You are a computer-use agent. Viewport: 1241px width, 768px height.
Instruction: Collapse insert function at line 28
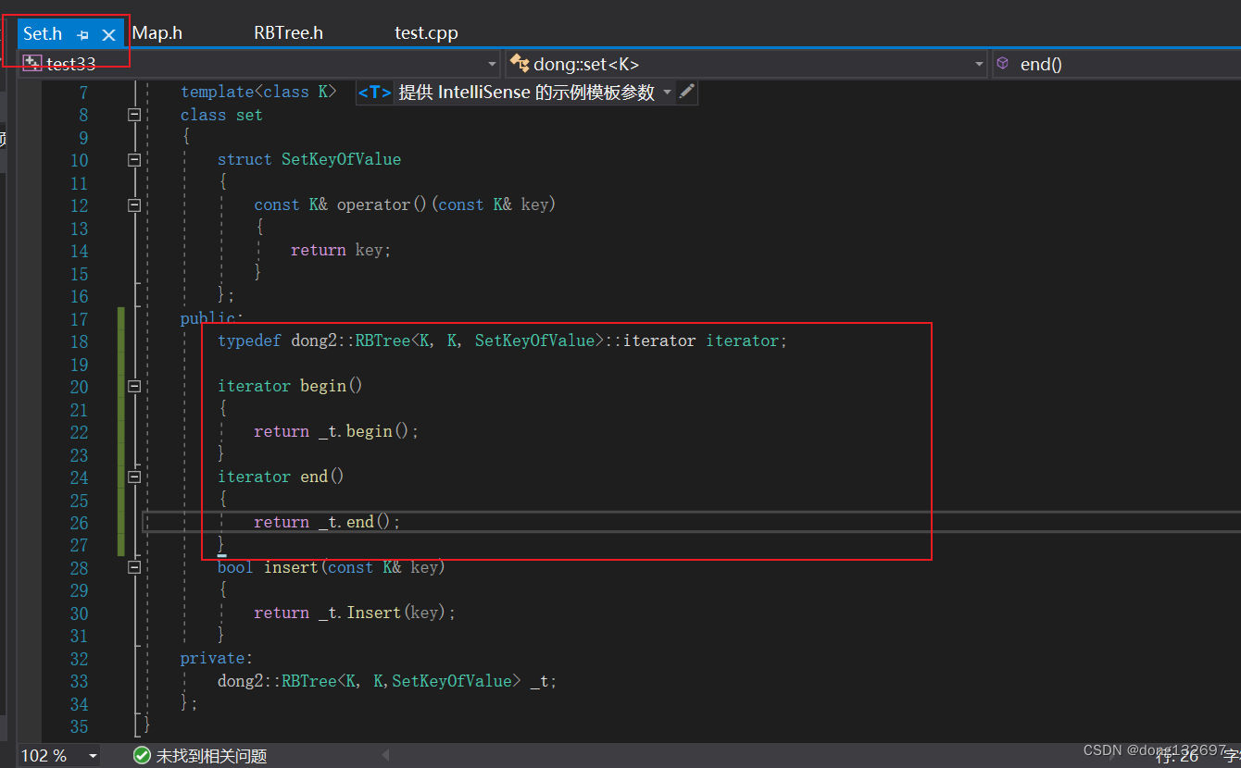pyautogui.click(x=134, y=567)
